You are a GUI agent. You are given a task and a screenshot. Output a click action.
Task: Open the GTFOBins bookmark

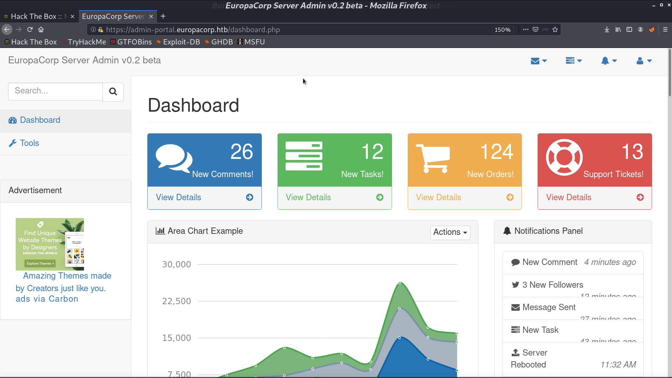pyautogui.click(x=131, y=42)
